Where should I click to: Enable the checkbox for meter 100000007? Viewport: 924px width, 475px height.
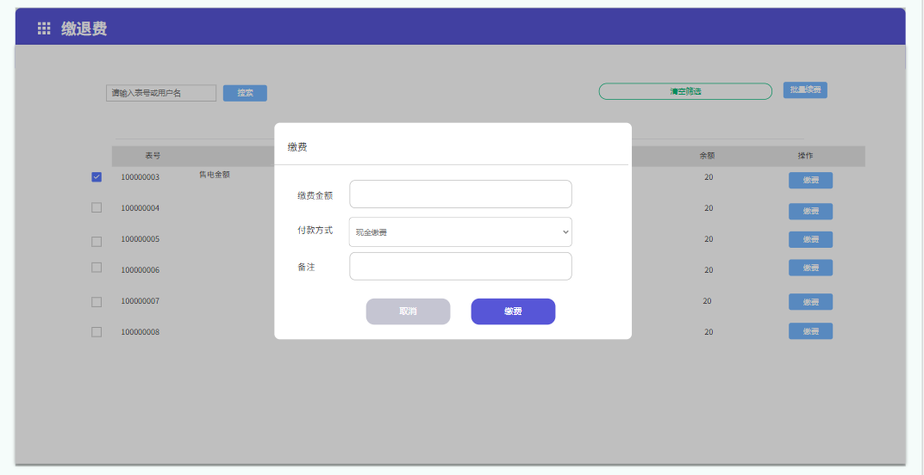pos(97,302)
